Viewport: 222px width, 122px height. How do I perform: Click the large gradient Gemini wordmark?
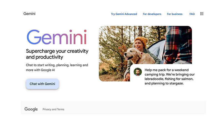point(57,37)
